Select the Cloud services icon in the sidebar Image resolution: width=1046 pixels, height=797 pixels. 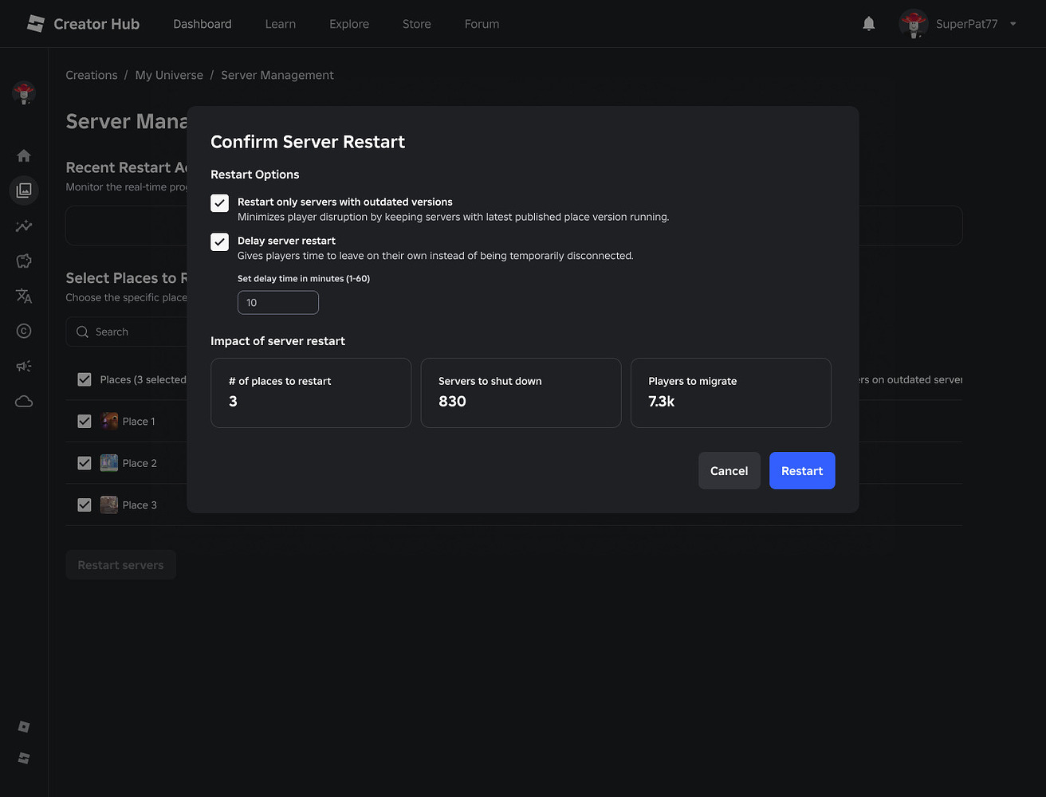[x=23, y=401]
